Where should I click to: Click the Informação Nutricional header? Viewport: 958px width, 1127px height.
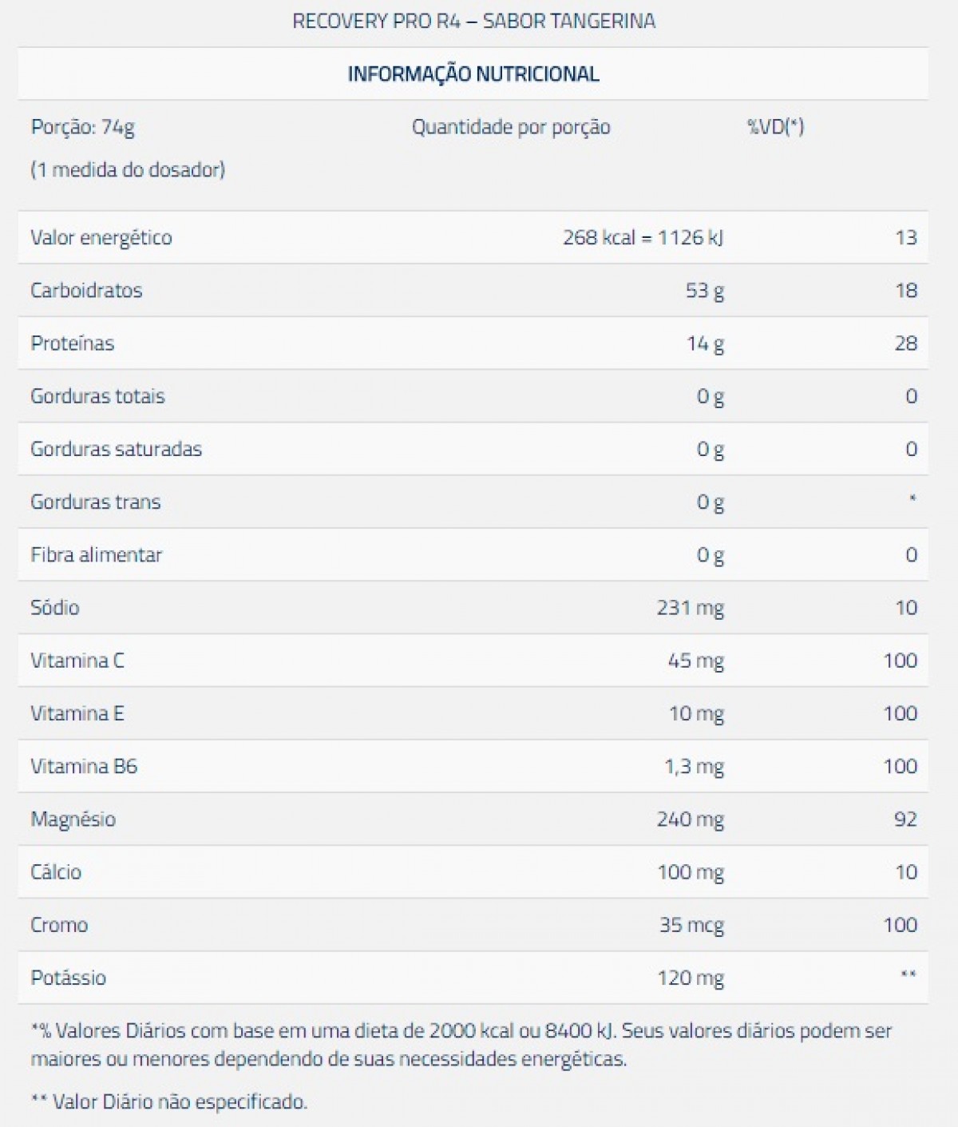(x=473, y=74)
